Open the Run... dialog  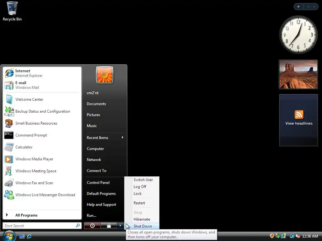(104, 215)
